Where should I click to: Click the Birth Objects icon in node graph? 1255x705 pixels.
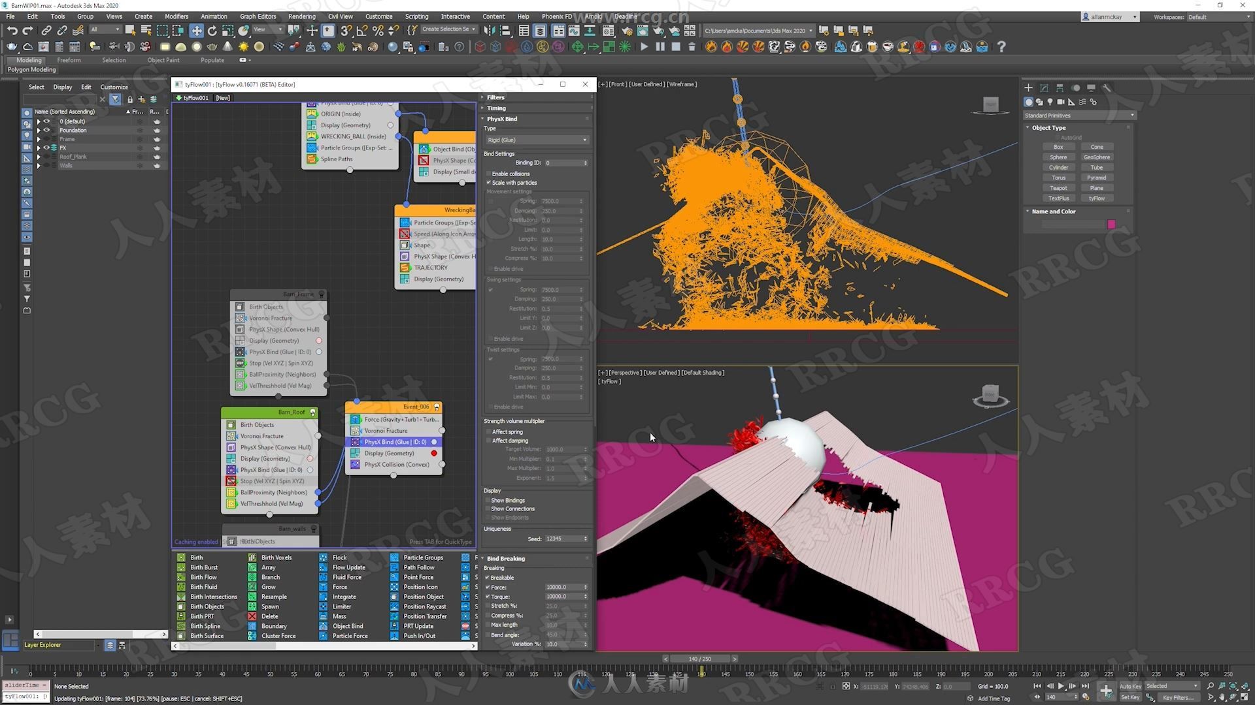pyautogui.click(x=241, y=306)
